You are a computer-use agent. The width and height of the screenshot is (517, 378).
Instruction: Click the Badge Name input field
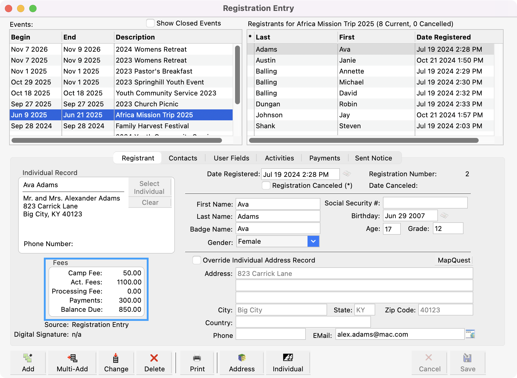click(278, 229)
